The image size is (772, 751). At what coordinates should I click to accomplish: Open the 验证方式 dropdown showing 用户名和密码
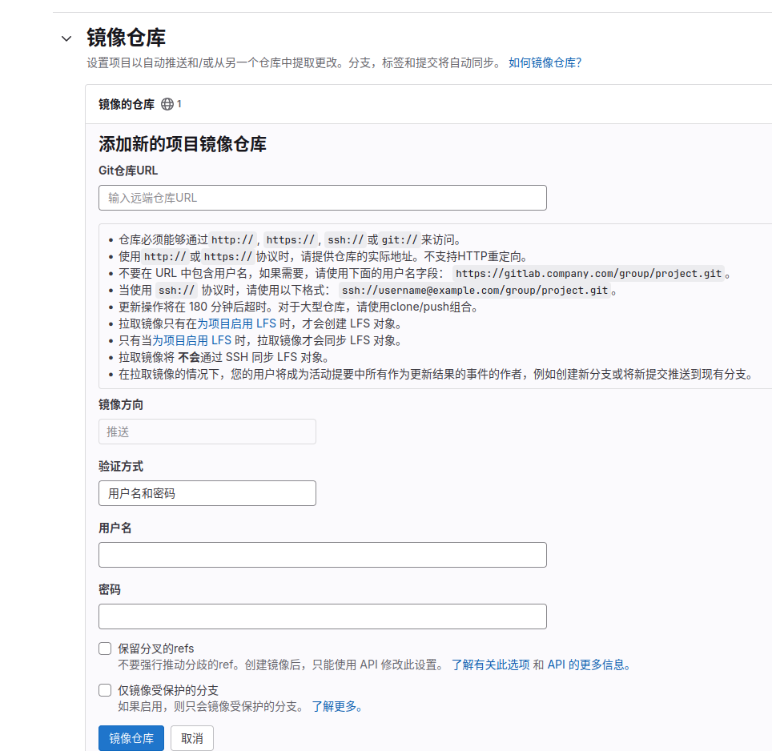pos(207,493)
